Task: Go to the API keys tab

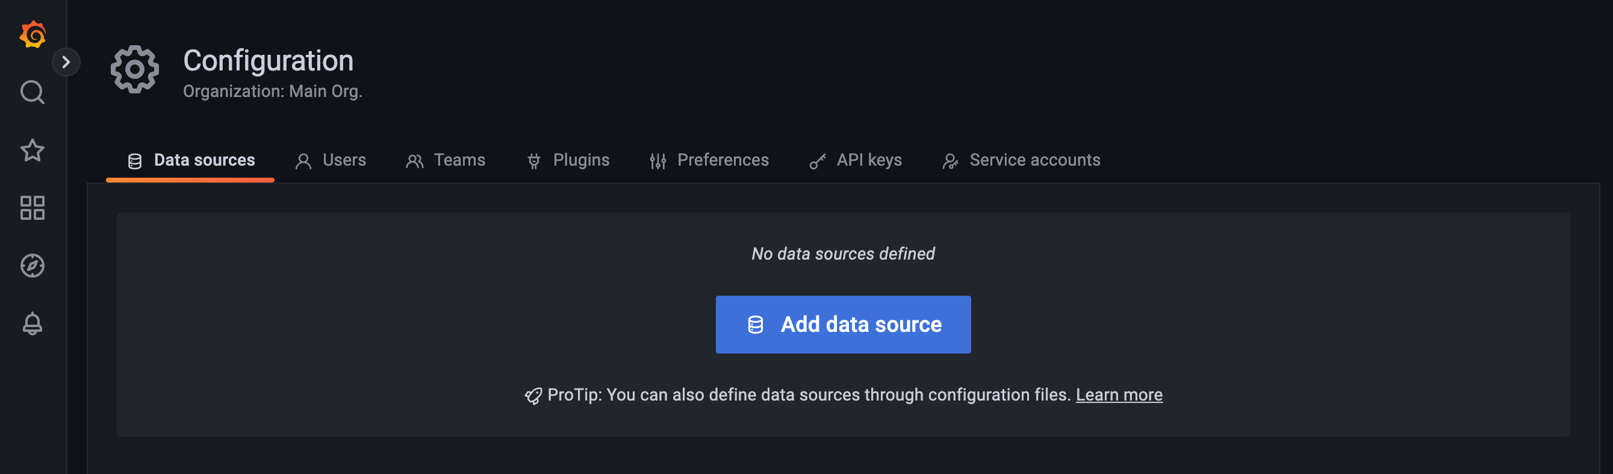Action: pos(856,160)
